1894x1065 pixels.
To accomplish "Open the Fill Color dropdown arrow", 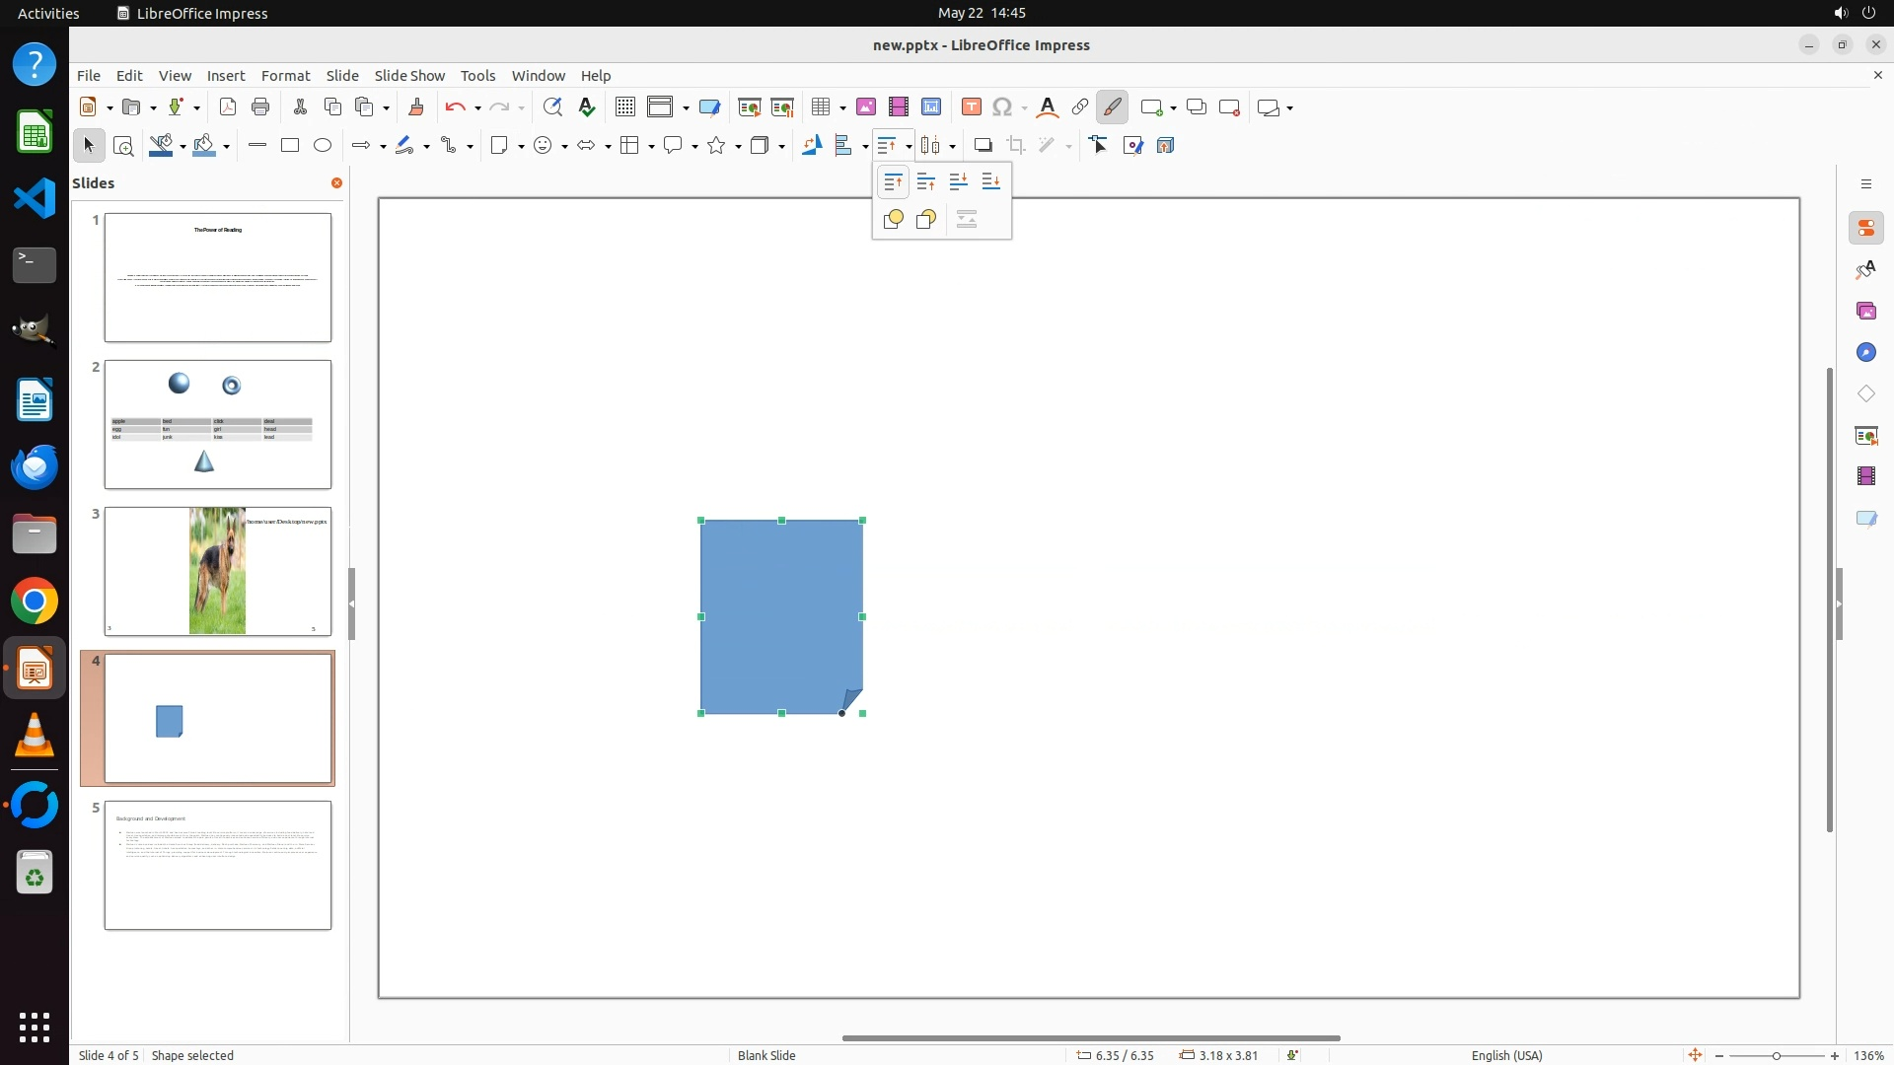I will tap(227, 147).
